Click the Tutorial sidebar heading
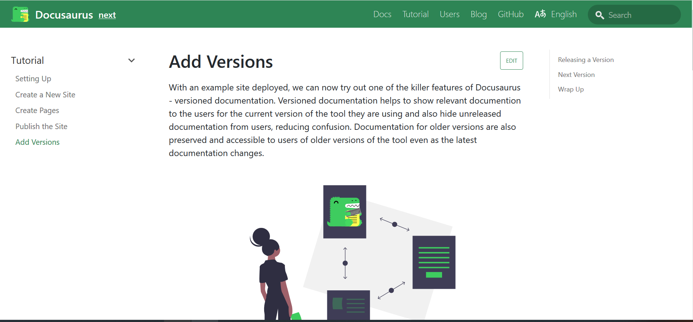 point(27,61)
